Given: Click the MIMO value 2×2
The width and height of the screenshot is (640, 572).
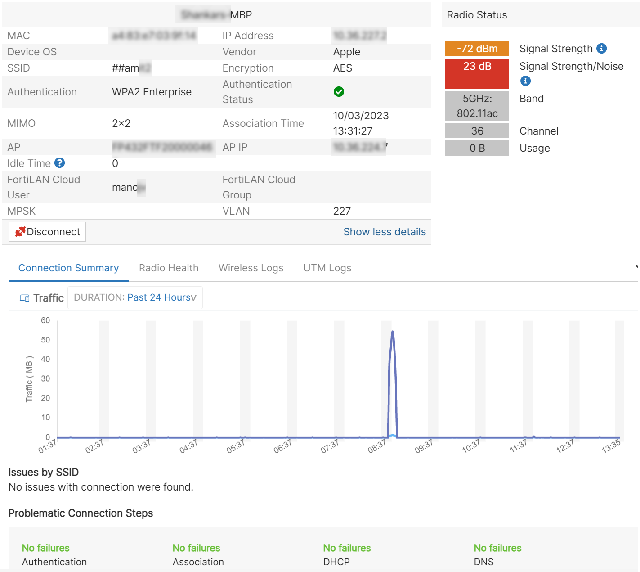Looking at the screenshot, I should click(x=121, y=123).
